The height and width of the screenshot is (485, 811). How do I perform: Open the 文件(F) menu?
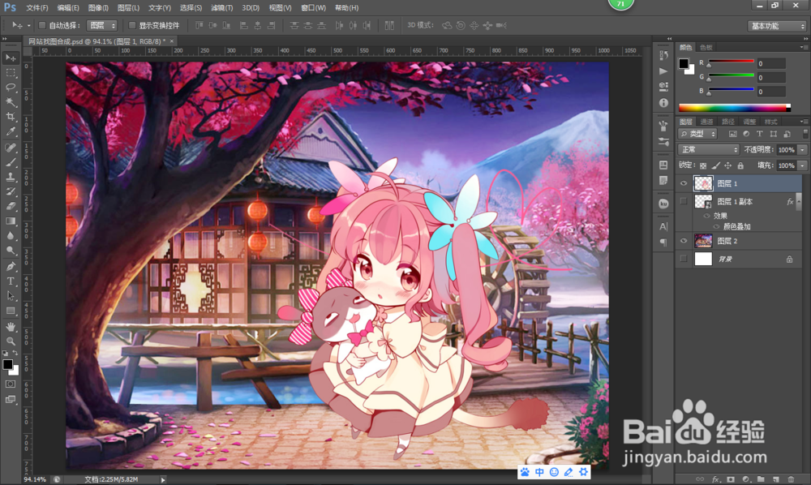(37, 8)
